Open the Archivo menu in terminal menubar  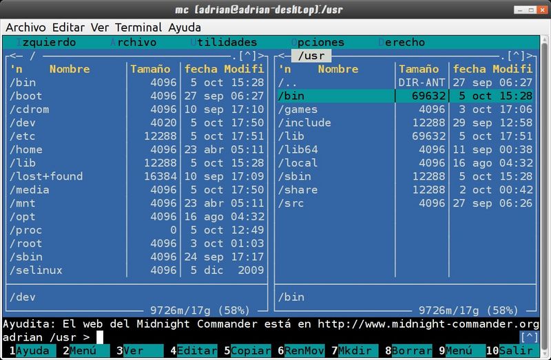(25, 28)
